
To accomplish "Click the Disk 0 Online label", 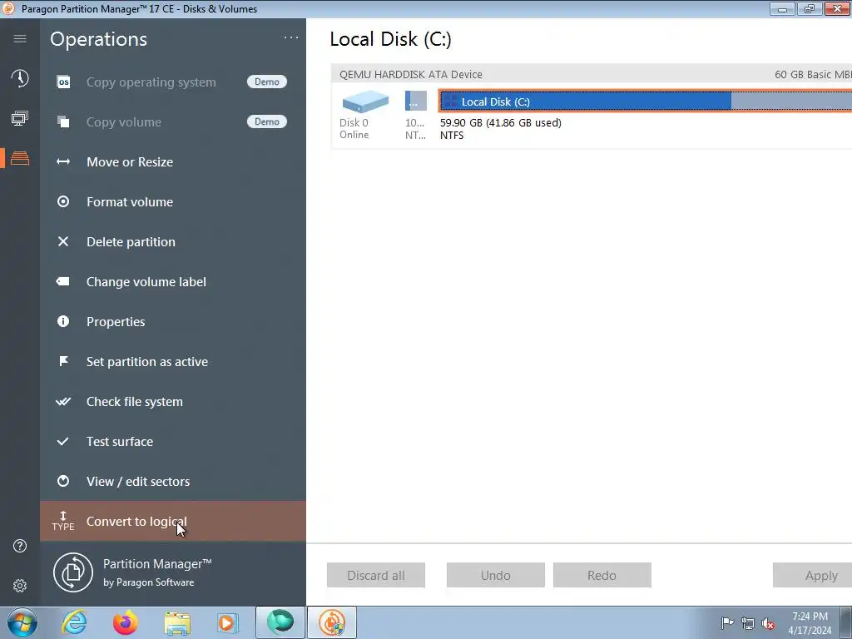I will coord(354,129).
